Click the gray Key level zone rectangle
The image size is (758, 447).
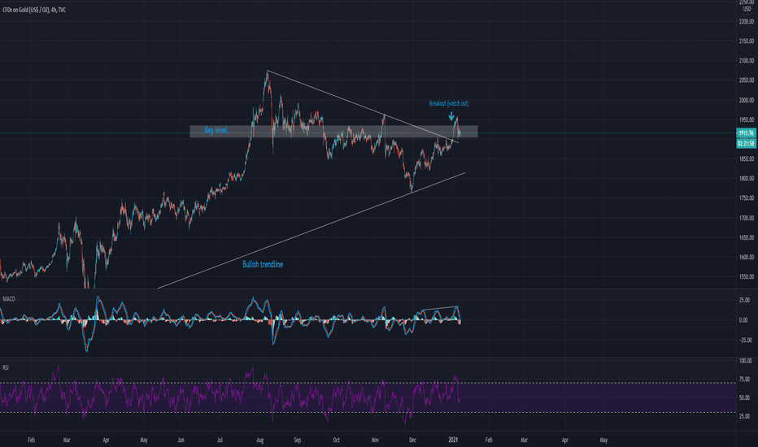click(333, 132)
